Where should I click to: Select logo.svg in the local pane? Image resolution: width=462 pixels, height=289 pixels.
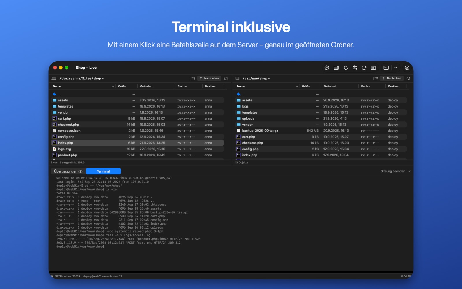coord(137,149)
